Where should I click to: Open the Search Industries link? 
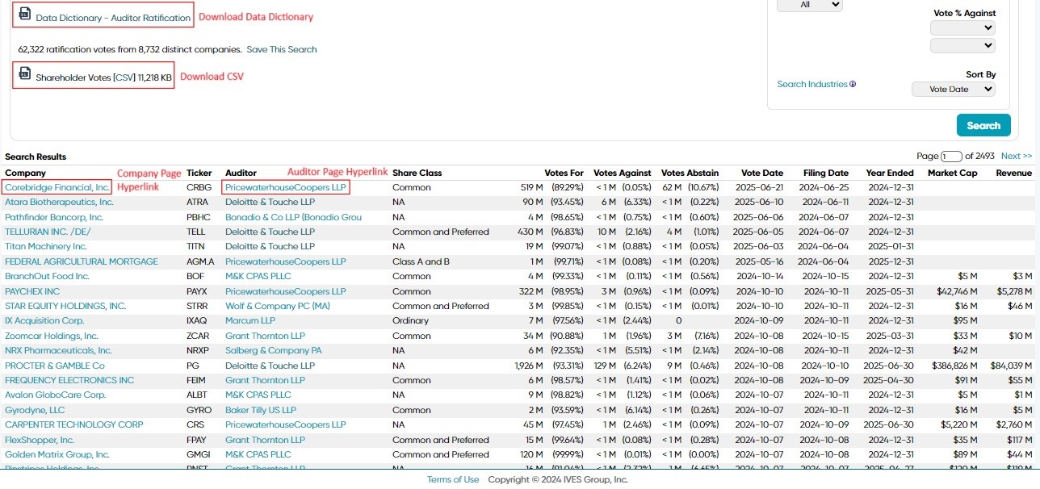point(812,84)
